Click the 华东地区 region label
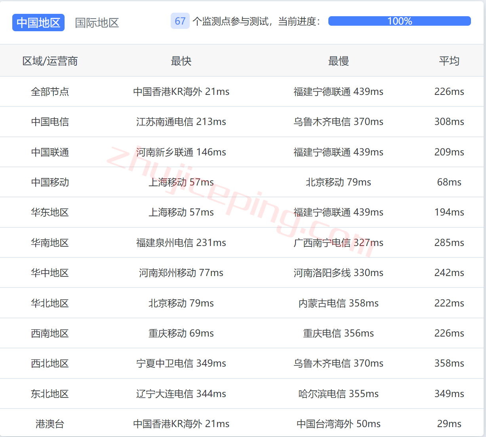Image resolution: width=486 pixels, height=437 pixels. tap(50, 212)
